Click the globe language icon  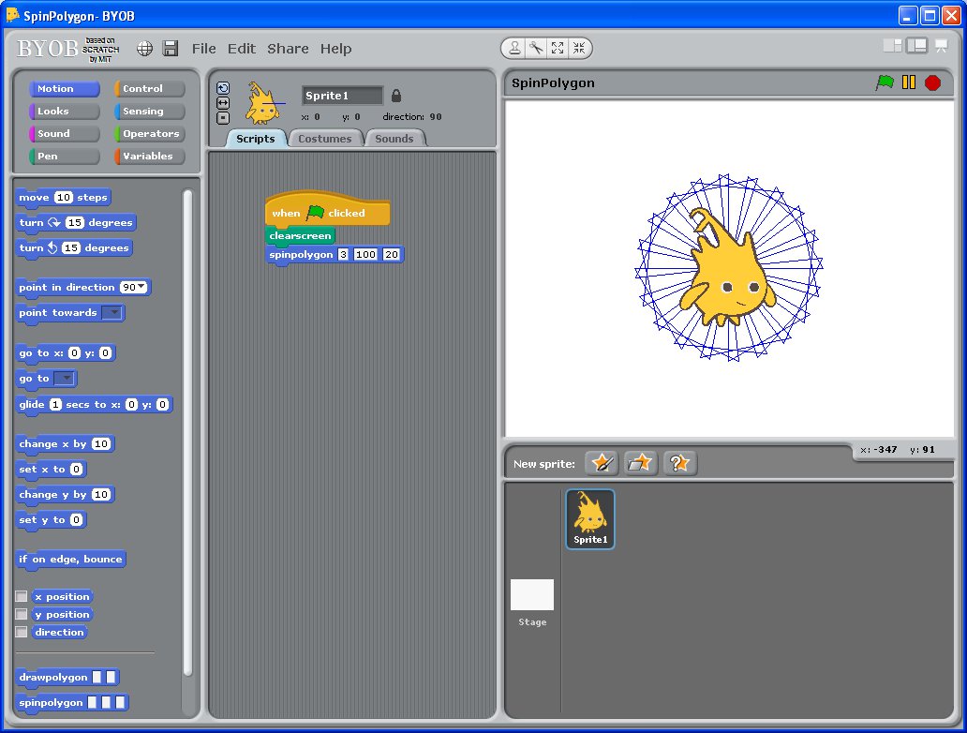pyautogui.click(x=145, y=49)
